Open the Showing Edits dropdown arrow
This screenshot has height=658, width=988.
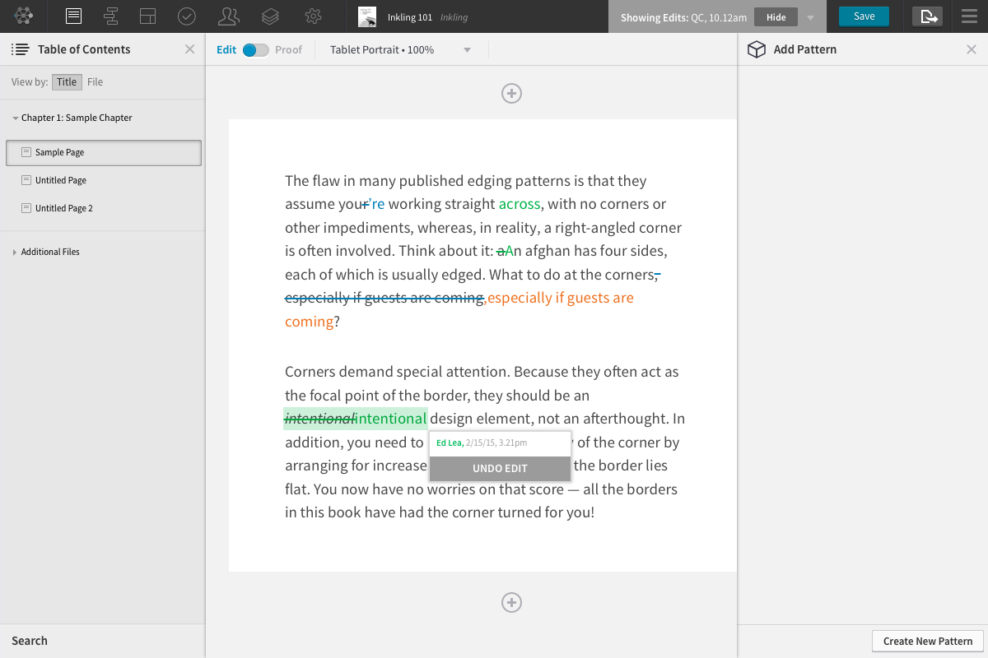tap(810, 17)
